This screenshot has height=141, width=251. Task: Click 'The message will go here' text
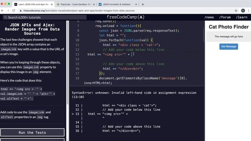(x=229, y=36)
